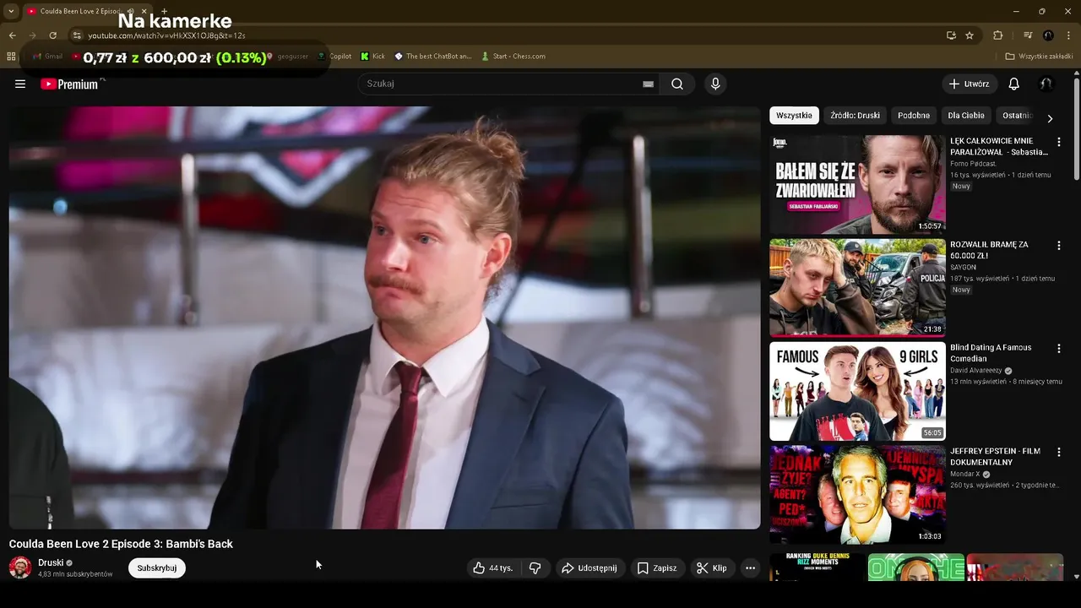
Task: Open the Wszystkie zakładki folder
Action: coord(1039,57)
